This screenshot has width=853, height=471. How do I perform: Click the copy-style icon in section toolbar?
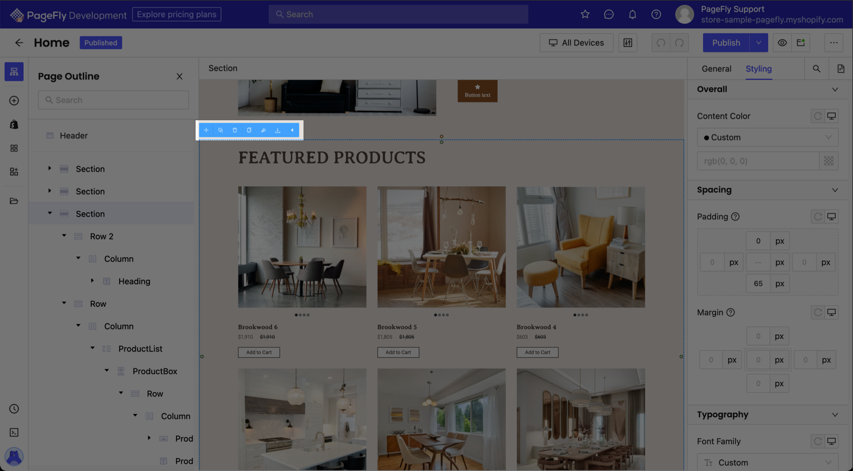(x=249, y=130)
